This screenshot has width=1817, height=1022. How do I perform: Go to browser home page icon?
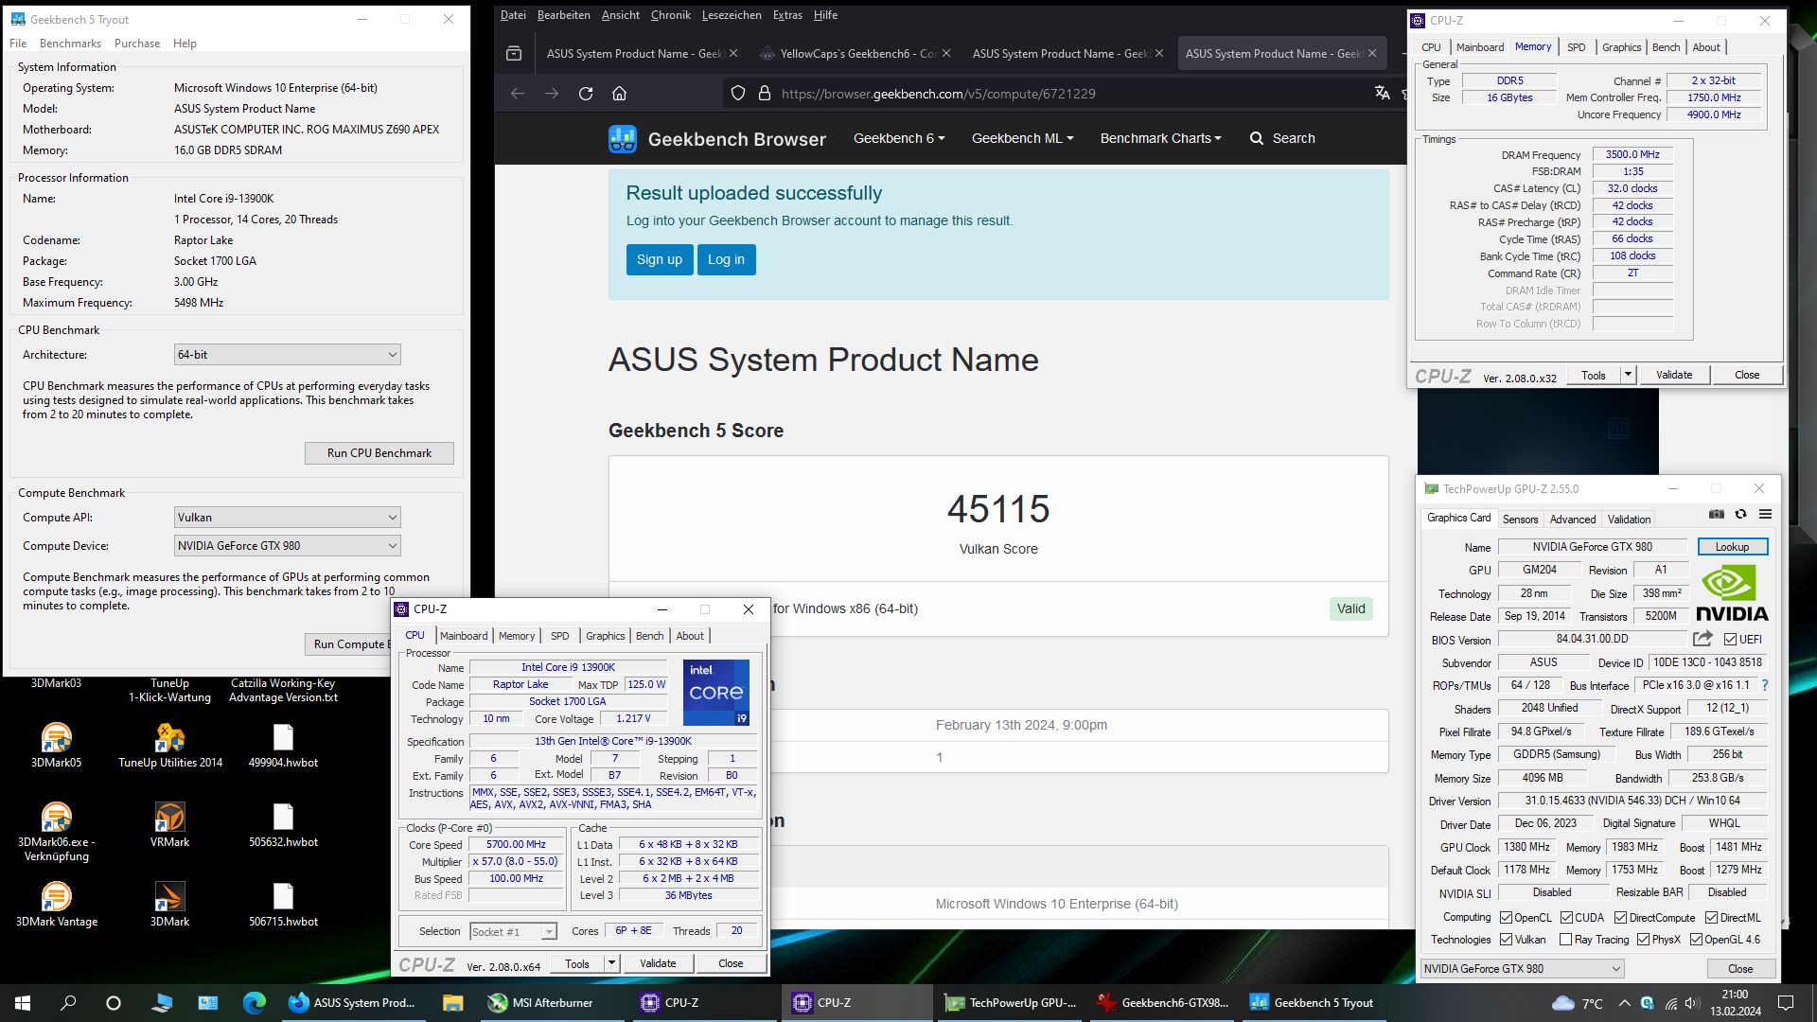619,94
